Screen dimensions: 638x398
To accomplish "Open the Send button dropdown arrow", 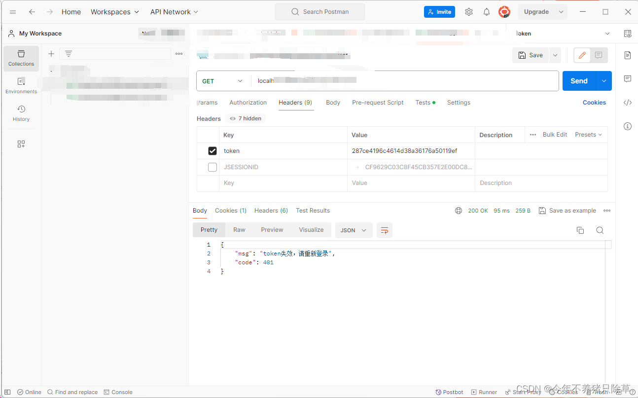I will click(x=604, y=81).
